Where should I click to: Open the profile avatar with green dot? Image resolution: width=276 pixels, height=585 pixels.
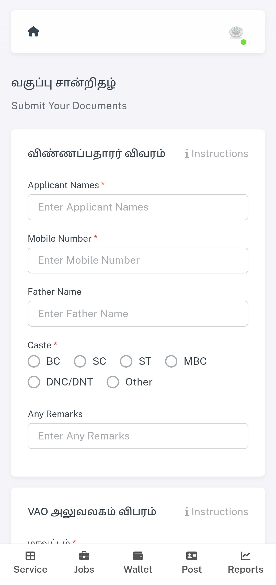tap(236, 33)
